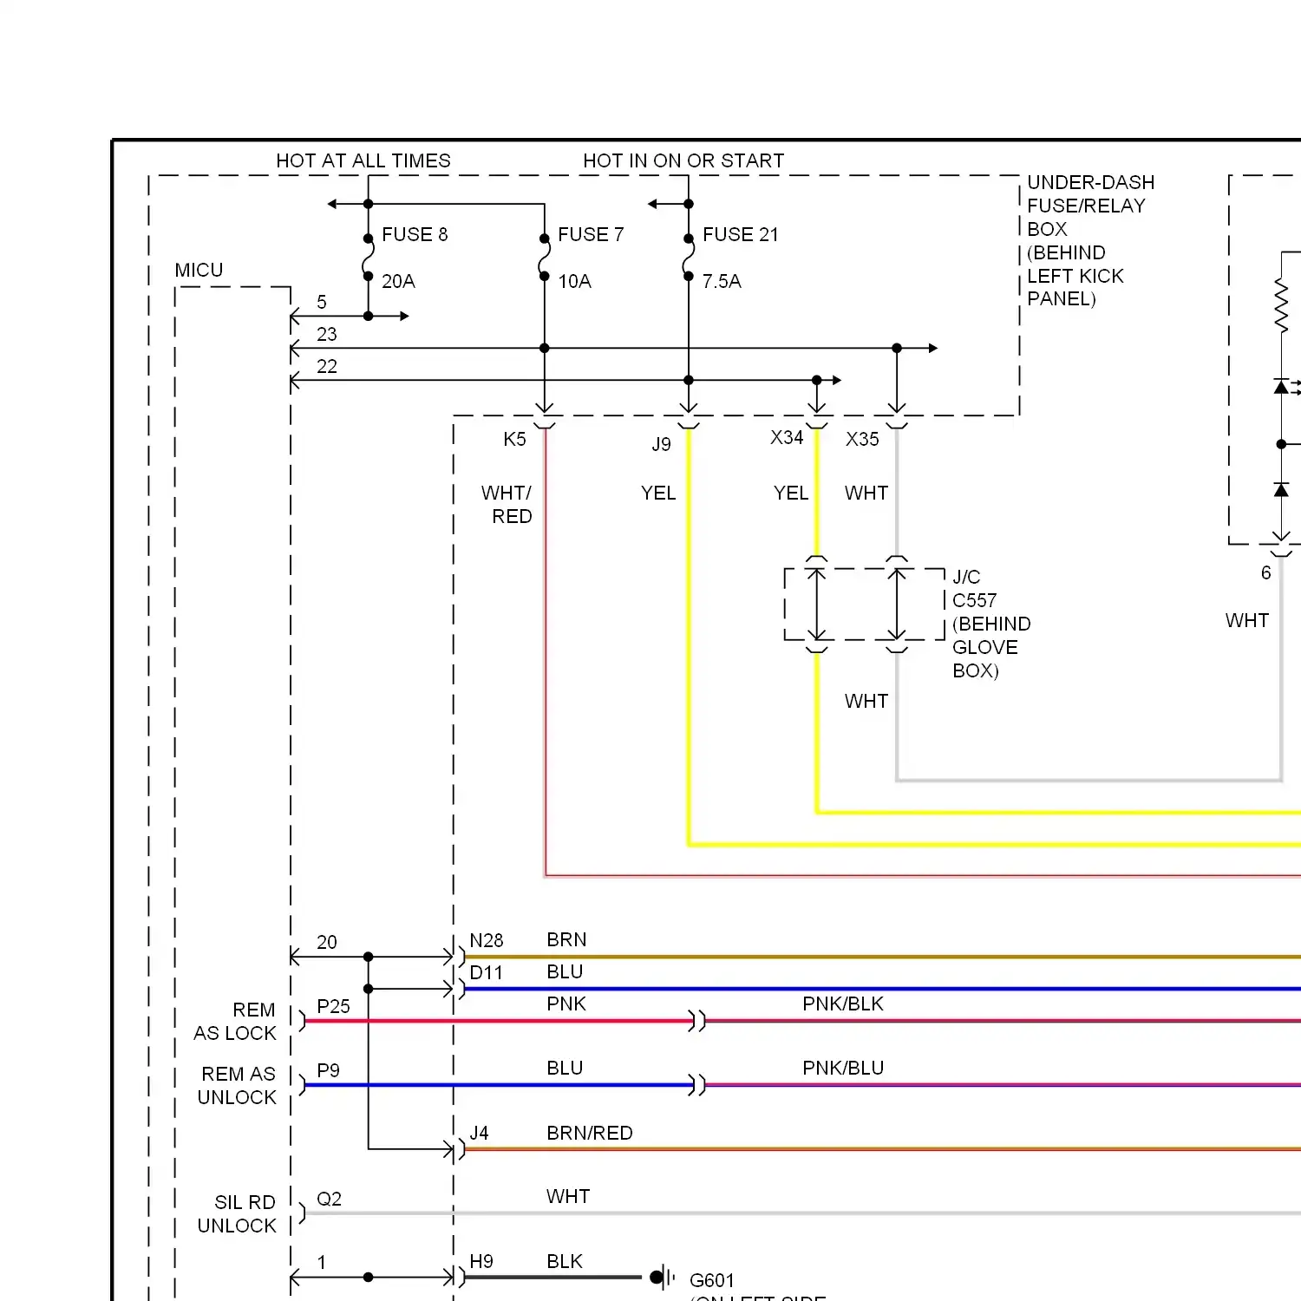
Task: Click the resistor symbol at top right
Action: click(1281, 304)
